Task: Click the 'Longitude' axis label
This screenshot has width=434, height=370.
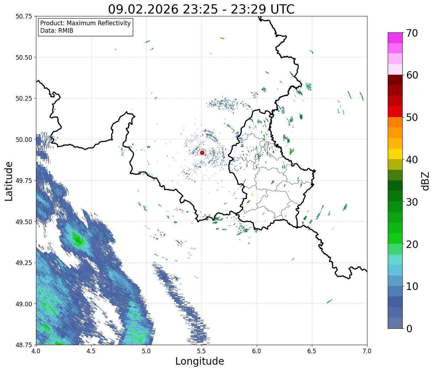Action: 200,361
